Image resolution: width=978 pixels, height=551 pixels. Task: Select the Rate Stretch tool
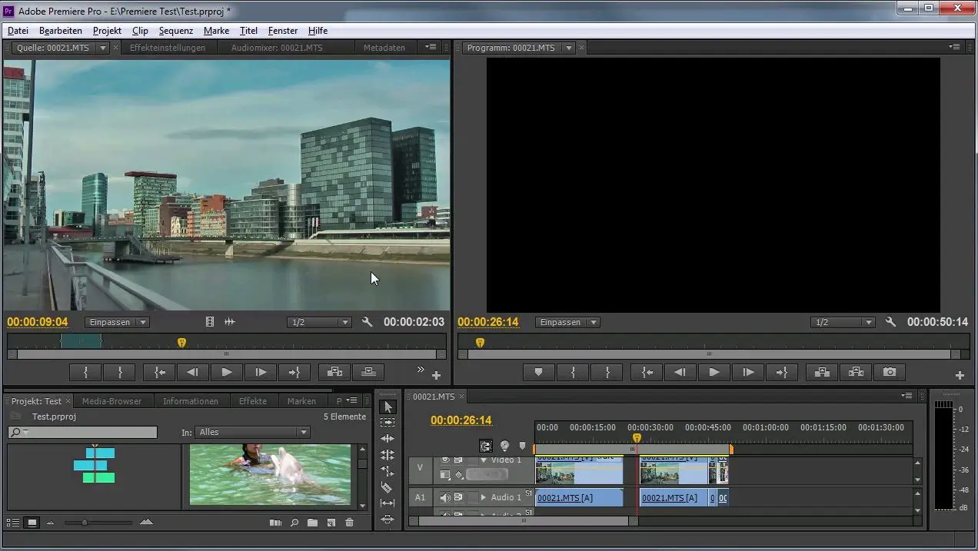click(388, 471)
